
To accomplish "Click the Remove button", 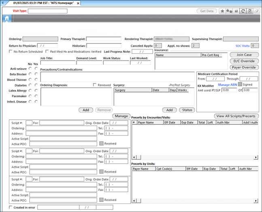I will pyautogui.click(x=104, y=110).
